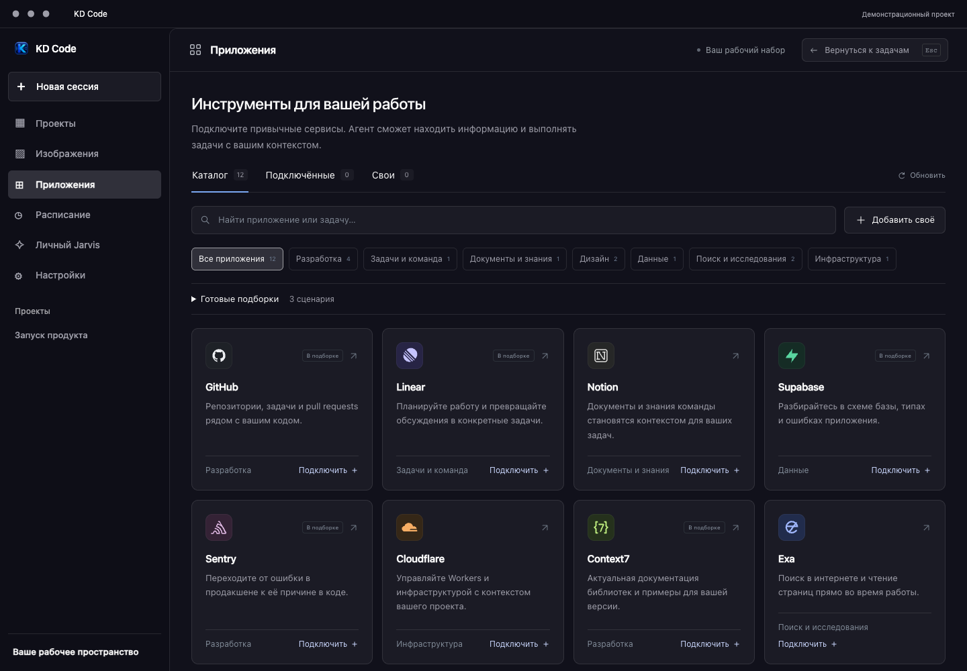Viewport: 967px width, 671px height.
Task: Switch to the Каталог tab
Action: pyautogui.click(x=220, y=175)
